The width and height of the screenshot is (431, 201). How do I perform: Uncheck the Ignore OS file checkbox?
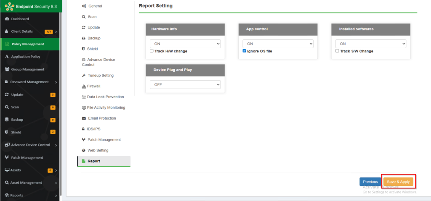[x=245, y=51]
